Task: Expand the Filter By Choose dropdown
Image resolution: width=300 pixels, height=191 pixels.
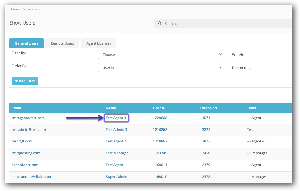Action: (160, 55)
